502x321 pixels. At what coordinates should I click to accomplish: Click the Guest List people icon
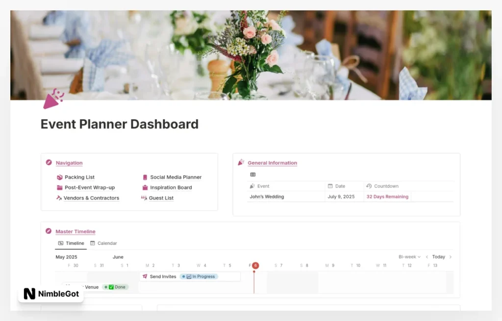point(144,198)
